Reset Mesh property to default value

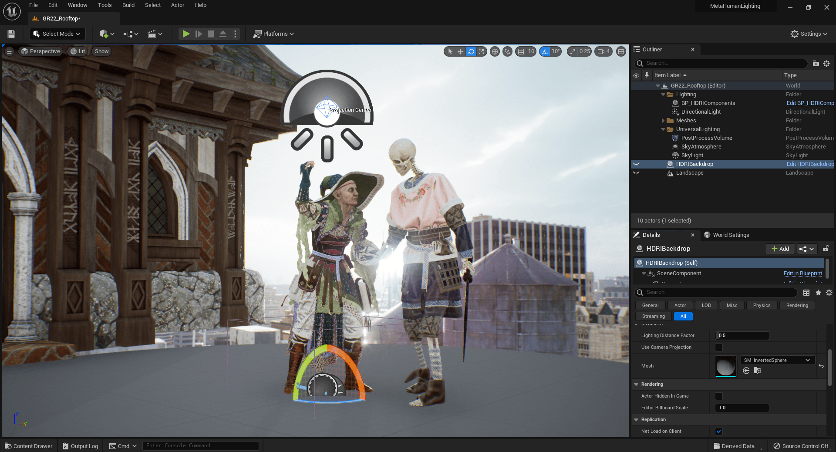[821, 366]
